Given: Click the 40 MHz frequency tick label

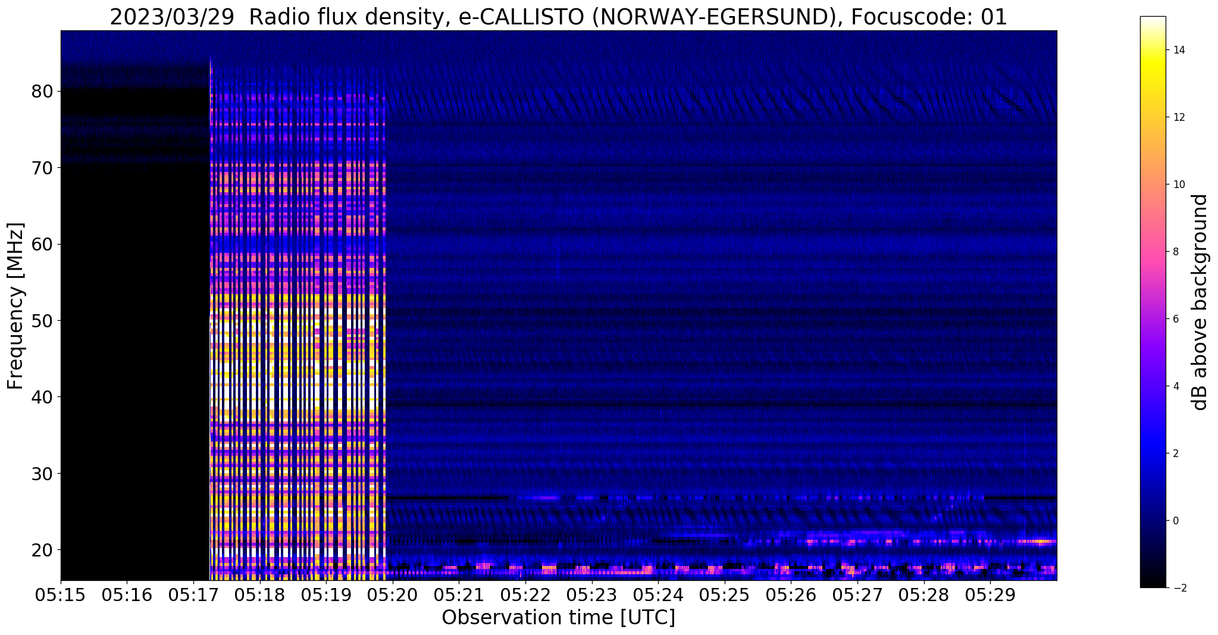Looking at the screenshot, I should pos(42,397).
